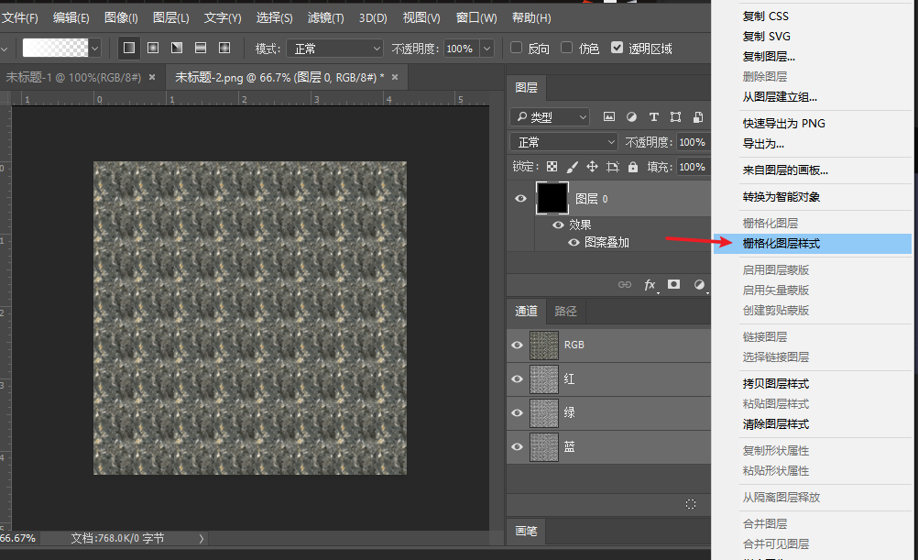Hide the 红 channel
The width and height of the screenshot is (918, 560).
(517, 379)
